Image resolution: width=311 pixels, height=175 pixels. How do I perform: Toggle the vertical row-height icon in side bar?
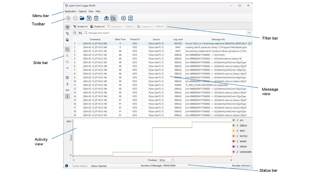click(x=67, y=96)
